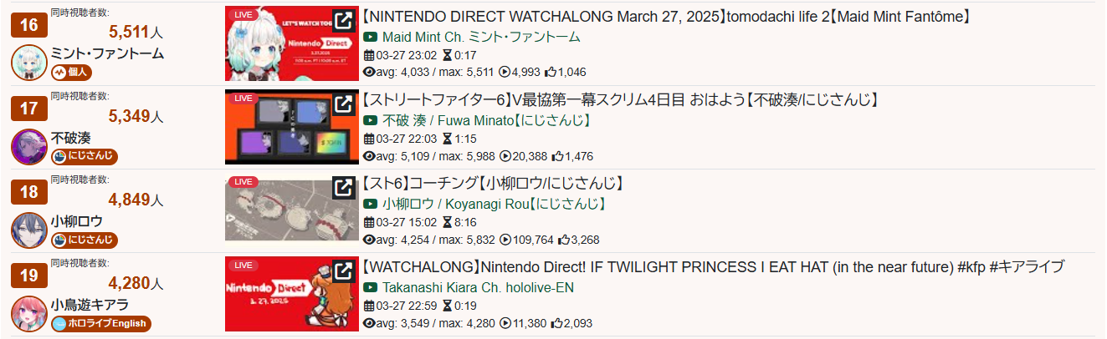The width and height of the screenshot is (1107, 339).
Task: Click ミント・ファントーム avatar icon
Action: point(29,63)
